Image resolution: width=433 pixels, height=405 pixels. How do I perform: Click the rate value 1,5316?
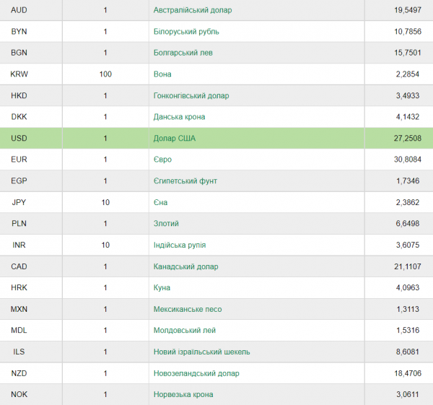[x=408, y=330]
